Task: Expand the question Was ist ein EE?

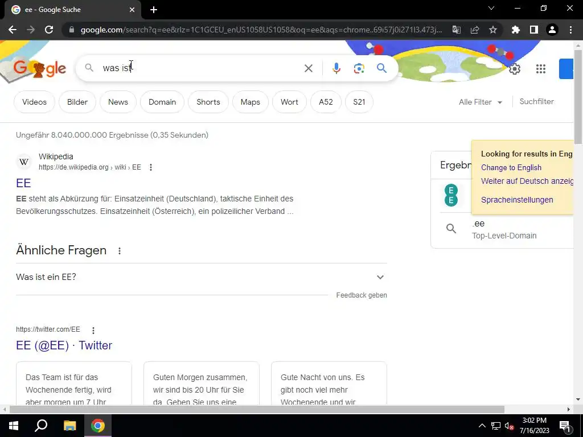Action: (x=201, y=277)
